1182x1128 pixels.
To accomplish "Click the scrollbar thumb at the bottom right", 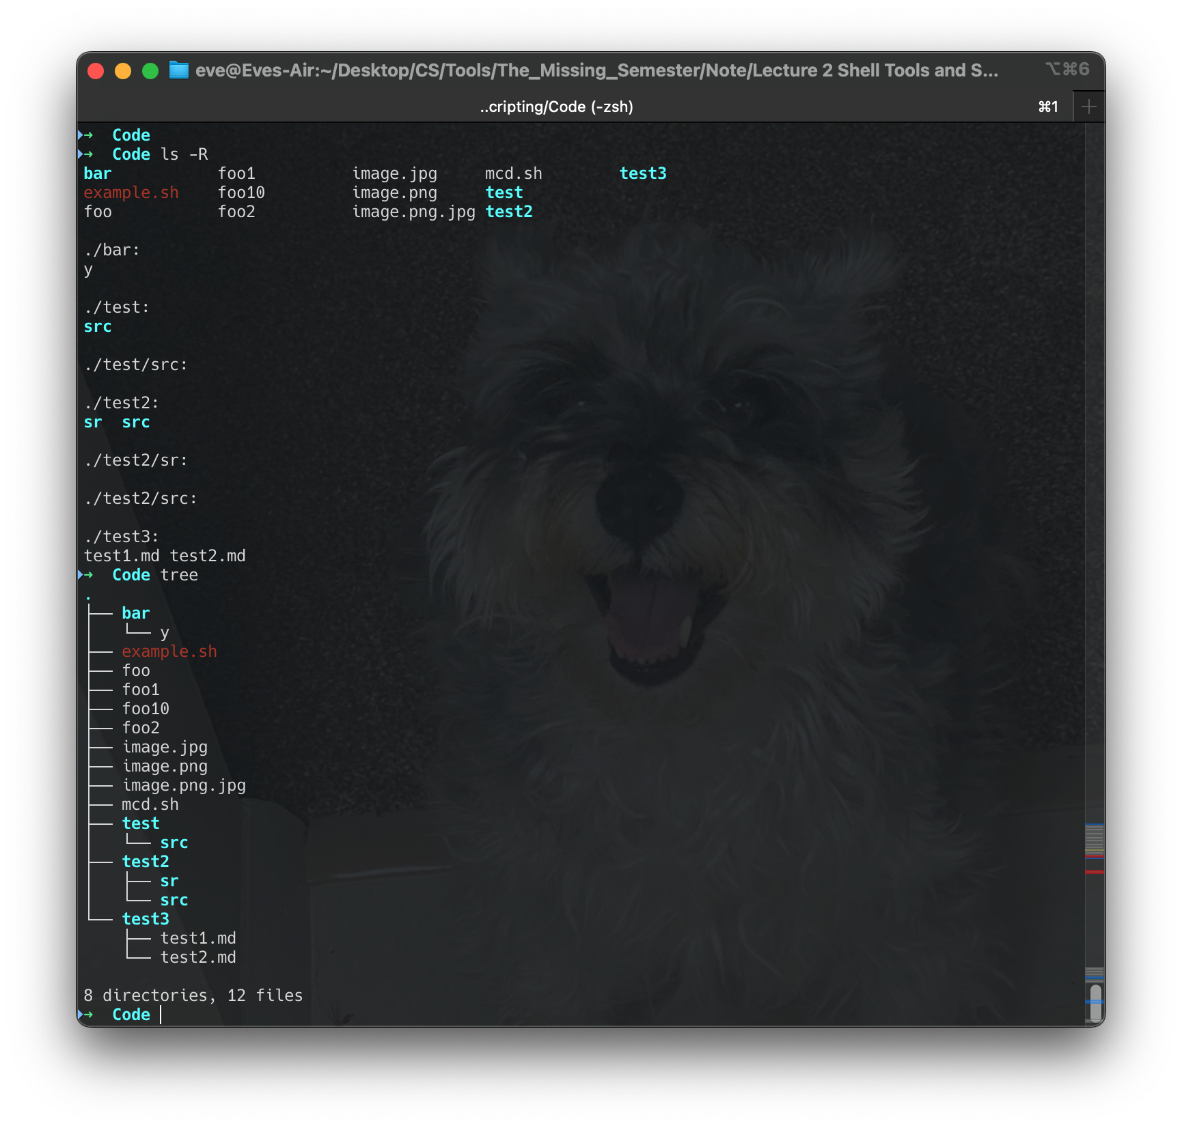I will point(1096,989).
